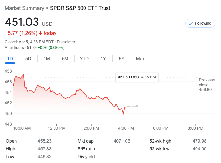Click the Following checkmark icon
This screenshot has width=221, height=163.
click(x=190, y=23)
